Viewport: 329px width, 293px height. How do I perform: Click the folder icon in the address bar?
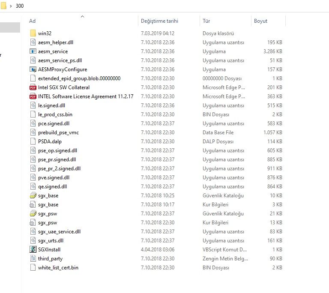point(3,6)
